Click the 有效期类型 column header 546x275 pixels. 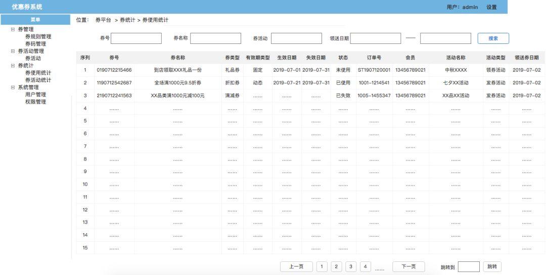point(258,58)
